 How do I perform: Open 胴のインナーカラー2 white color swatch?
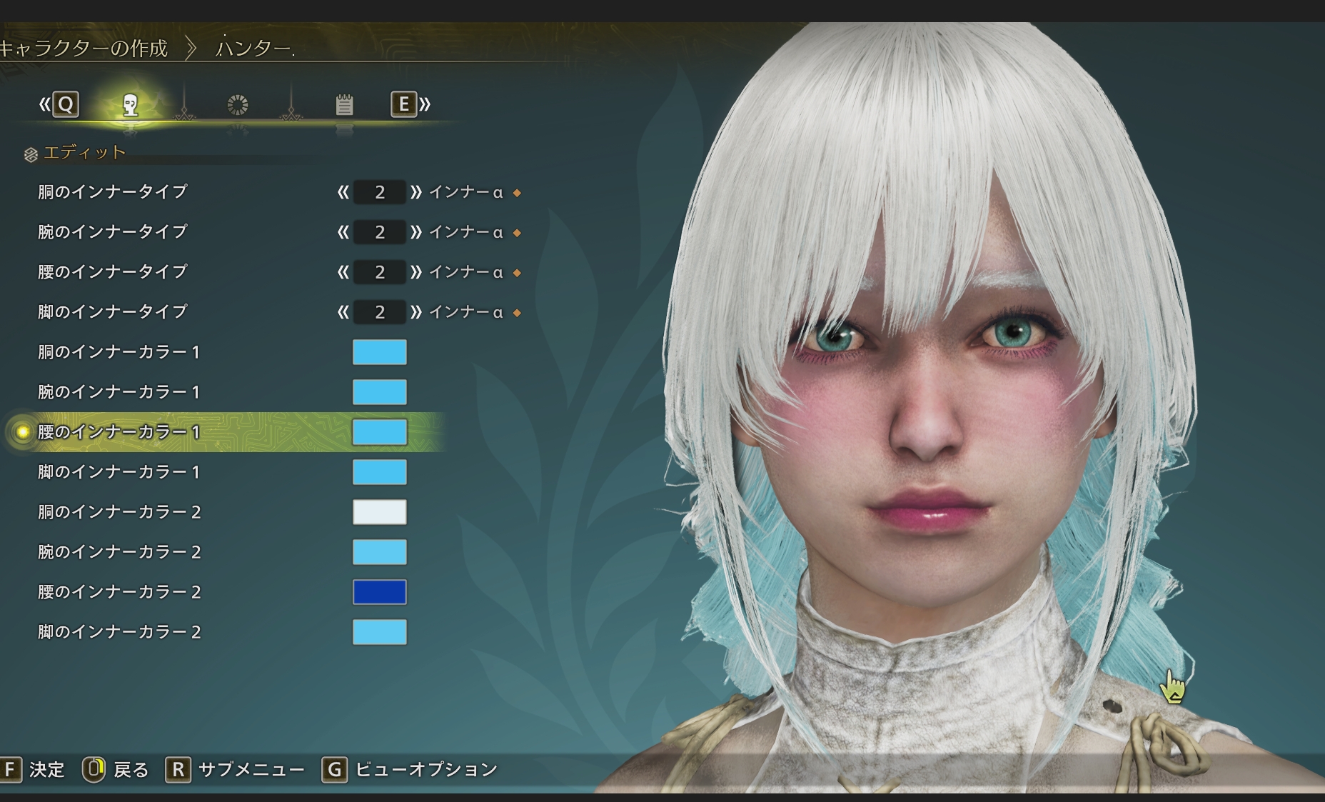tap(379, 512)
